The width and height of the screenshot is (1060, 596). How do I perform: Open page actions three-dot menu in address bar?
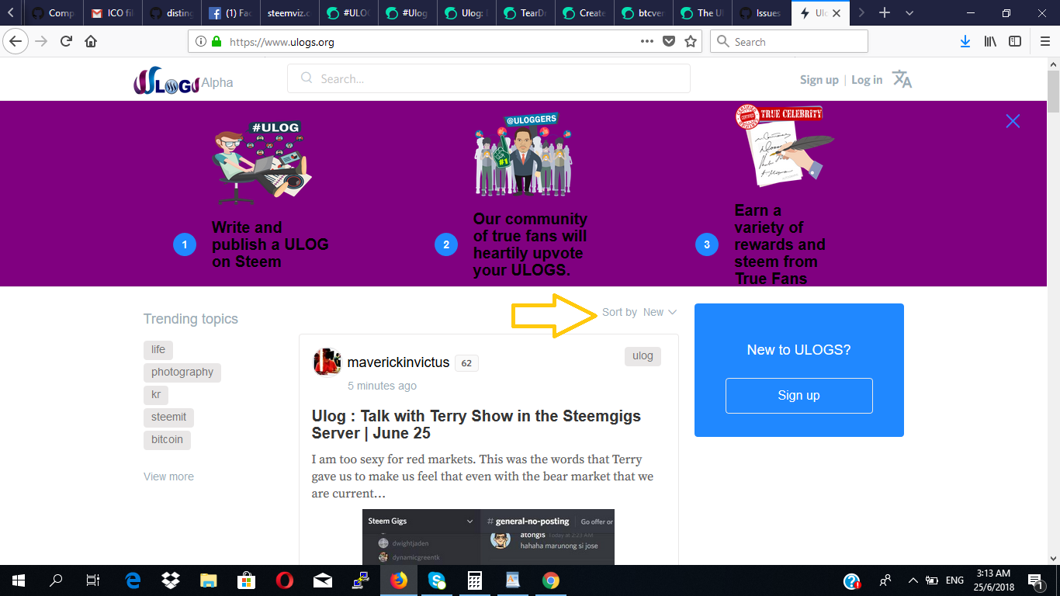click(x=647, y=42)
